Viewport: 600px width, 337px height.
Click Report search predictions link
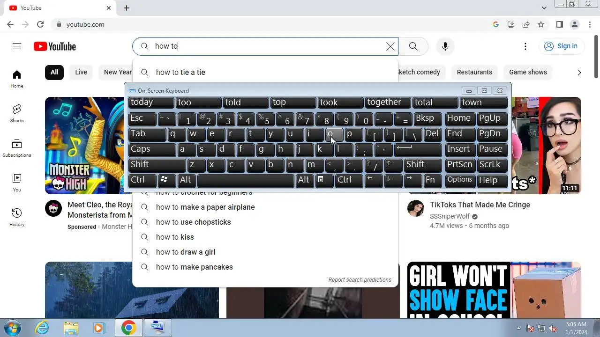click(360, 280)
